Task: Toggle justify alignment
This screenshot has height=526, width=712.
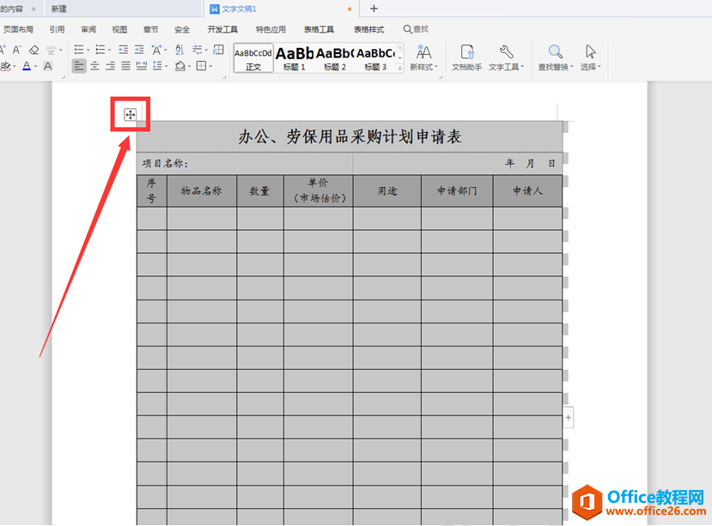Action: 125,66
